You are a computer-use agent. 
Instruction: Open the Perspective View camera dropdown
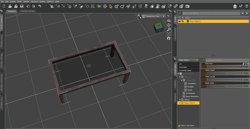pyautogui.click(x=154, y=16)
